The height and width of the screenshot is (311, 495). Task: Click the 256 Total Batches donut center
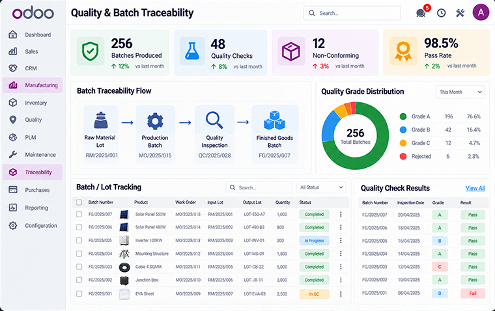pyautogui.click(x=355, y=136)
